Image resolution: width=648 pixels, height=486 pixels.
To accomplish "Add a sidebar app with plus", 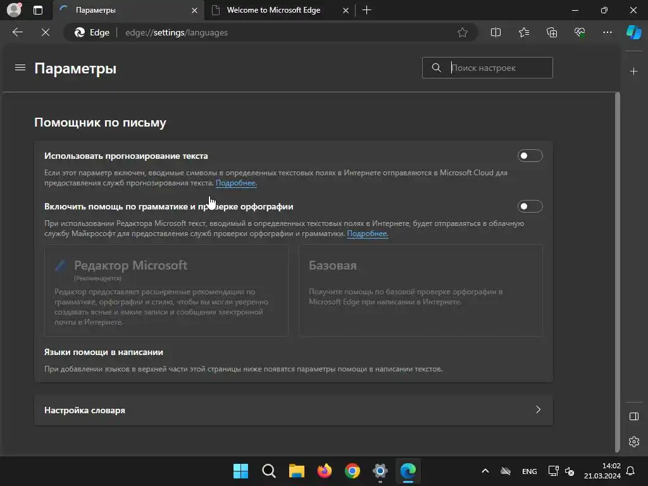I will 633,72.
